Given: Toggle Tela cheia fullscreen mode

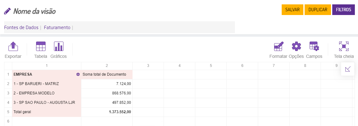Looking at the screenshot, I should 344,50.
